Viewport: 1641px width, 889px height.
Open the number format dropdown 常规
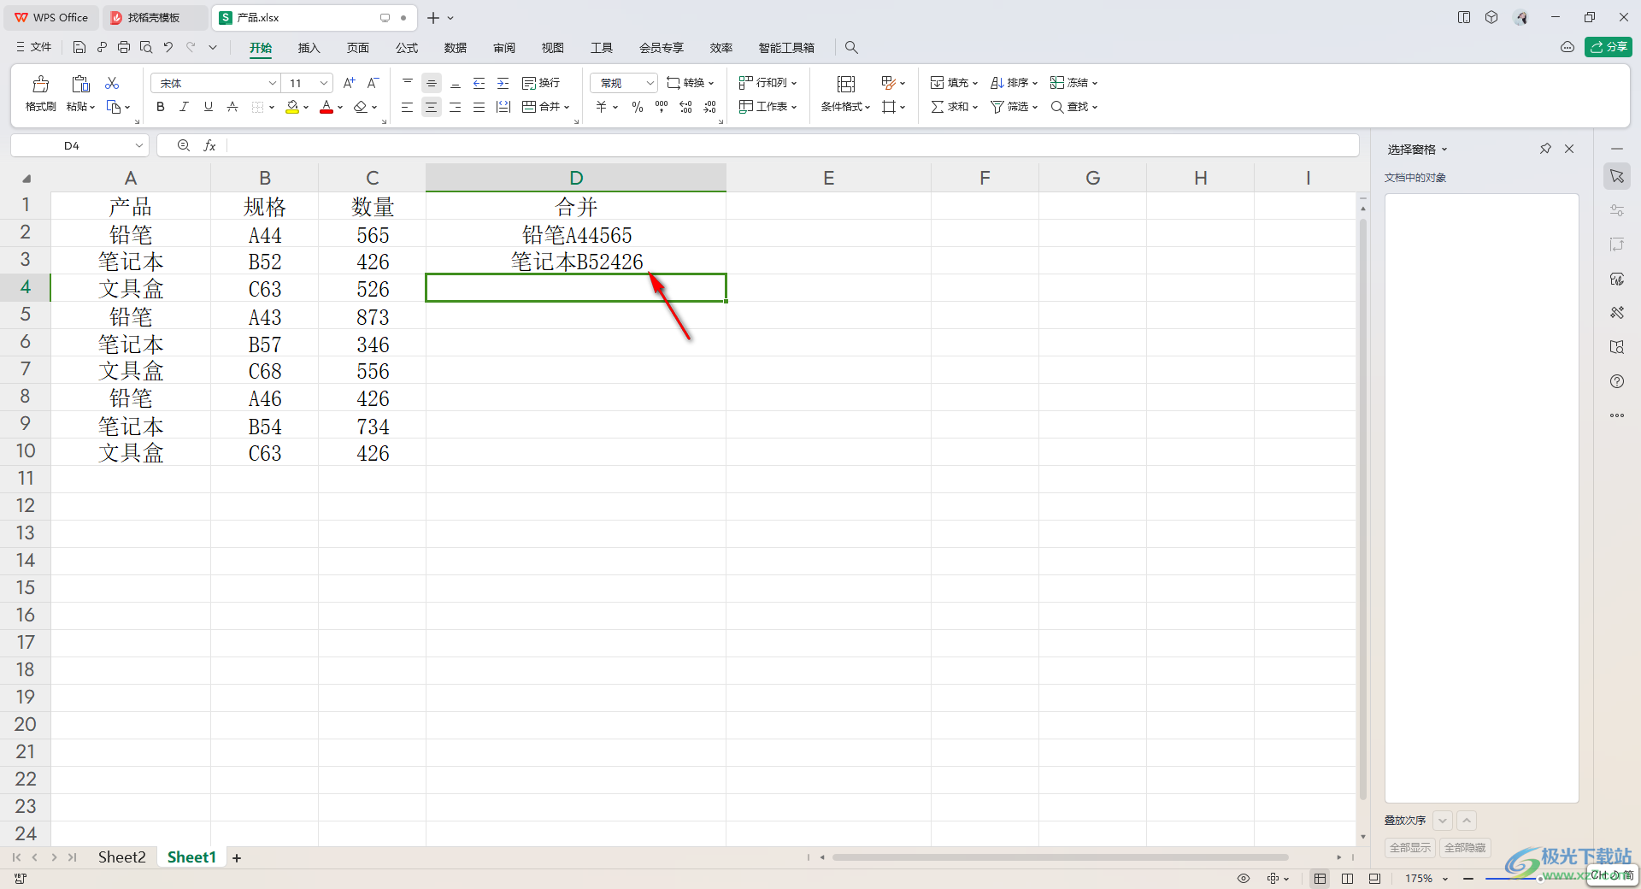pyautogui.click(x=650, y=83)
